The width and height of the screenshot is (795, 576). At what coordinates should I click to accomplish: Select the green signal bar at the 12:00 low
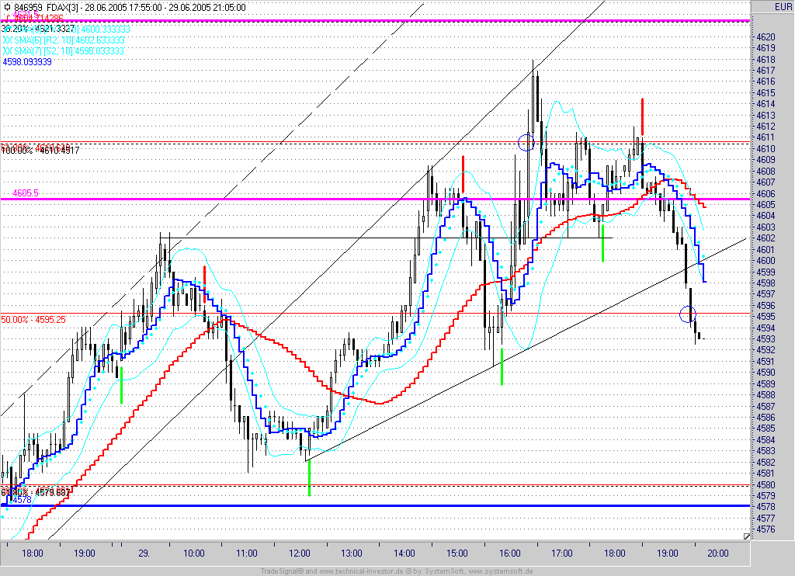tap(309, 478)
